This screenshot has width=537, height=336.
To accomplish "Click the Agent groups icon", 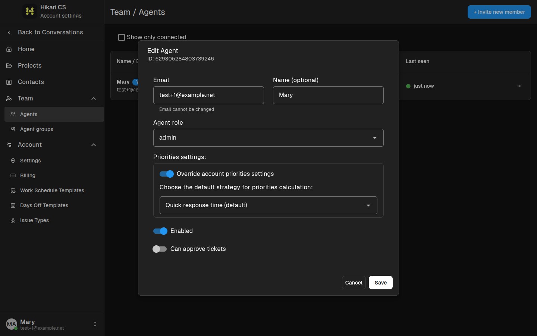I will [x=13, y=129].
